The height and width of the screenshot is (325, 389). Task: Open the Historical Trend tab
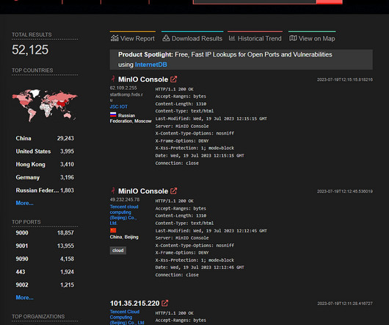pos(255,38)
